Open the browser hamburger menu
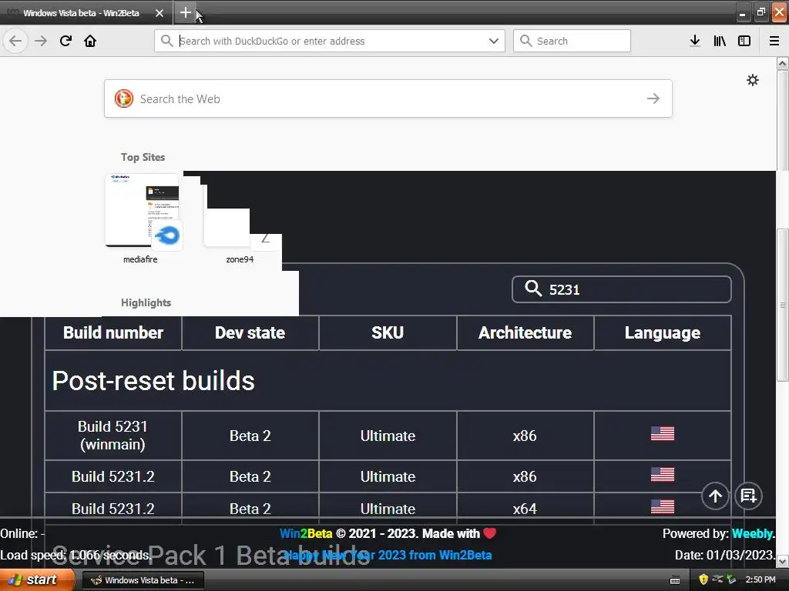789x591 pixels. (774, 41)
